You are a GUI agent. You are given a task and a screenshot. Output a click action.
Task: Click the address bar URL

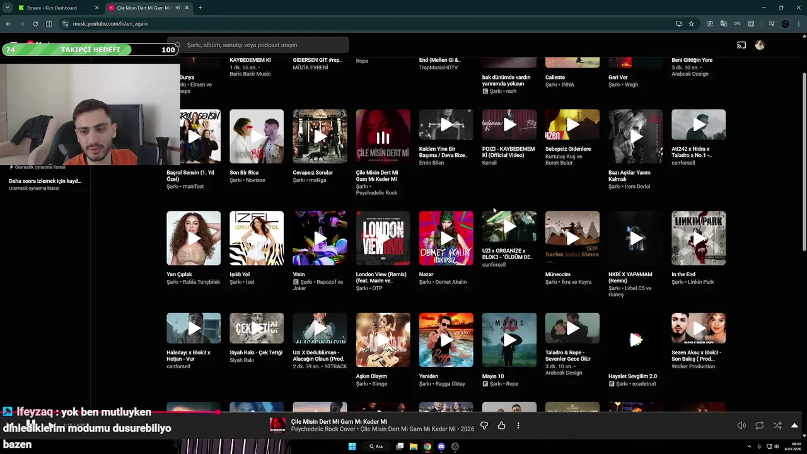(x=110, y=23)
